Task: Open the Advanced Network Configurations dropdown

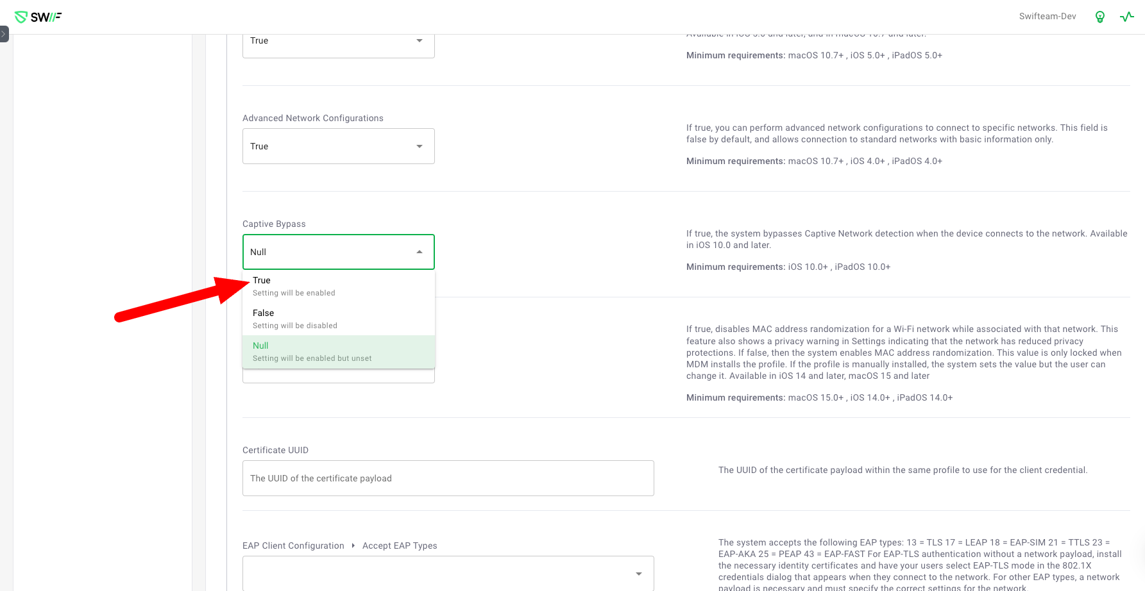Action: pos(338,146)
